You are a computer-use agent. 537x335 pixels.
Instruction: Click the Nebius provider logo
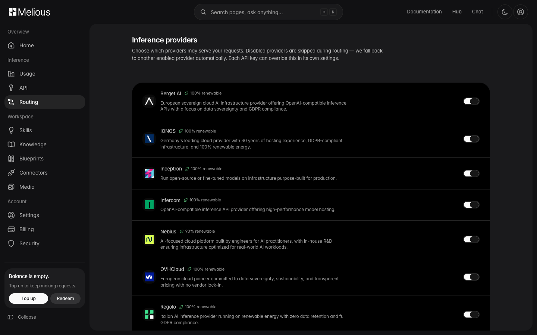click(149, 239)
